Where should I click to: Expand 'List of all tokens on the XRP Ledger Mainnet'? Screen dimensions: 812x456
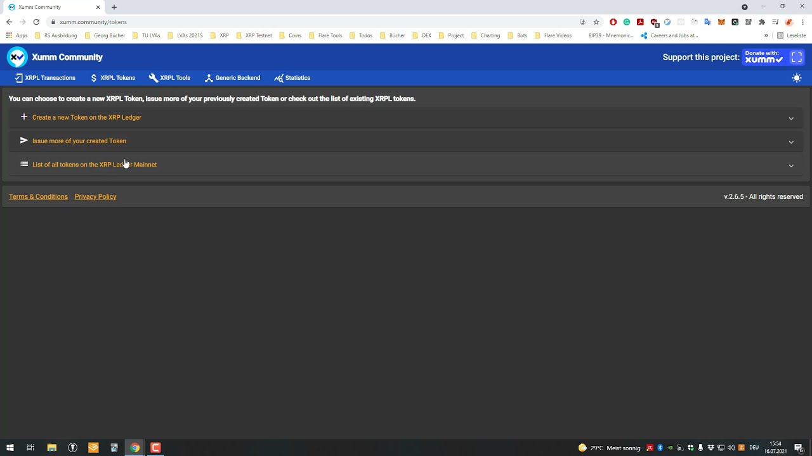coord(406,165)
